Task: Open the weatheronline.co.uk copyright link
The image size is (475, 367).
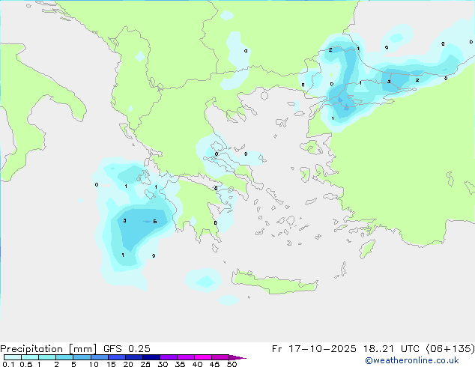Action: click(x=411, y=360)
